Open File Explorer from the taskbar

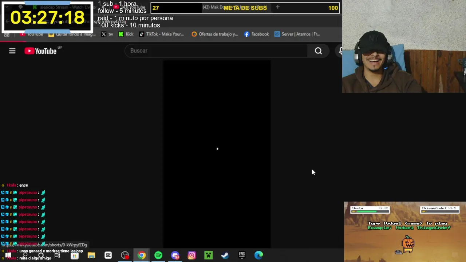[91, 255]
